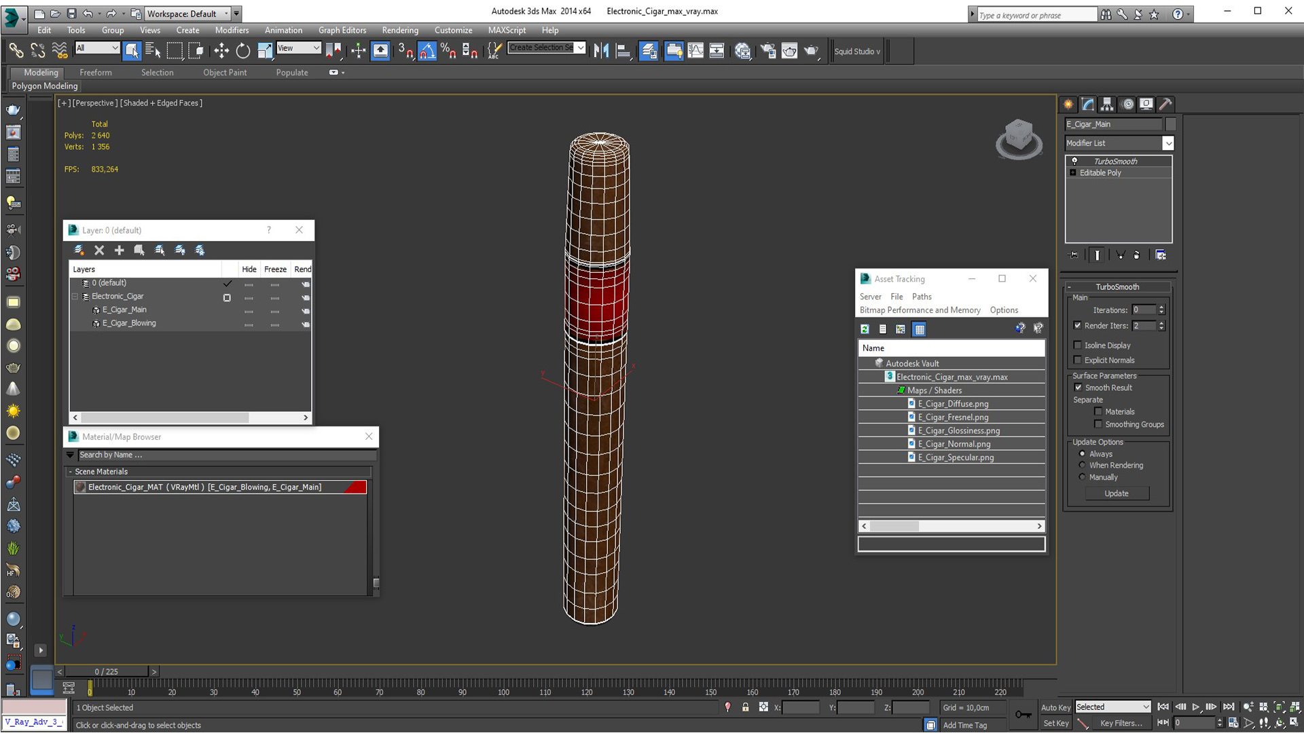This screenshot has height=733, width=1304.
Task: Select the Select and Rotate tool
Action: [x=242, y=51]
